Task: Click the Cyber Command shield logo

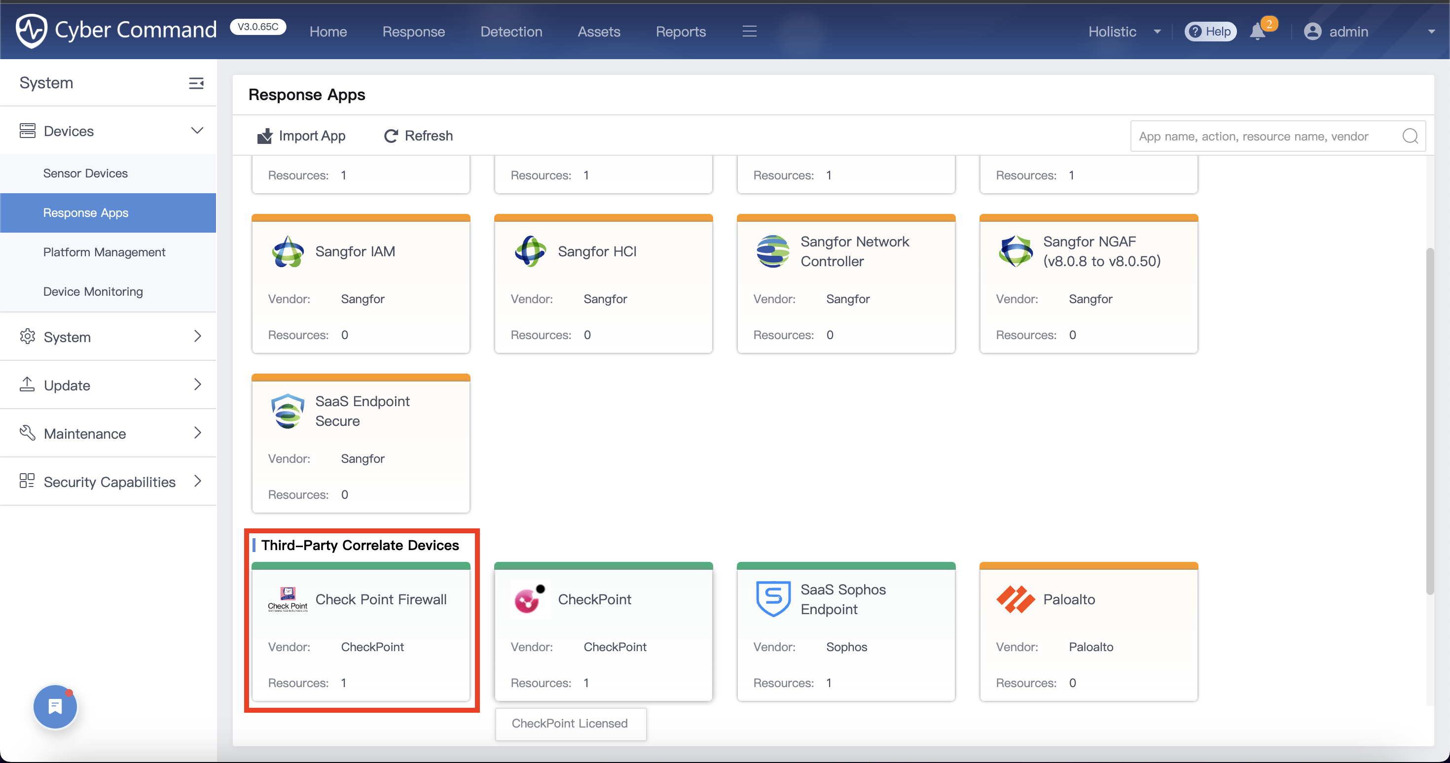Action: click(x=31, y=31)
